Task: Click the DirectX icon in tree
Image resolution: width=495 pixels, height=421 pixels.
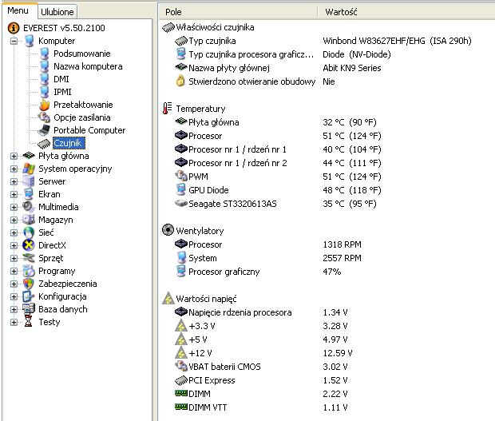Action: 29,245
